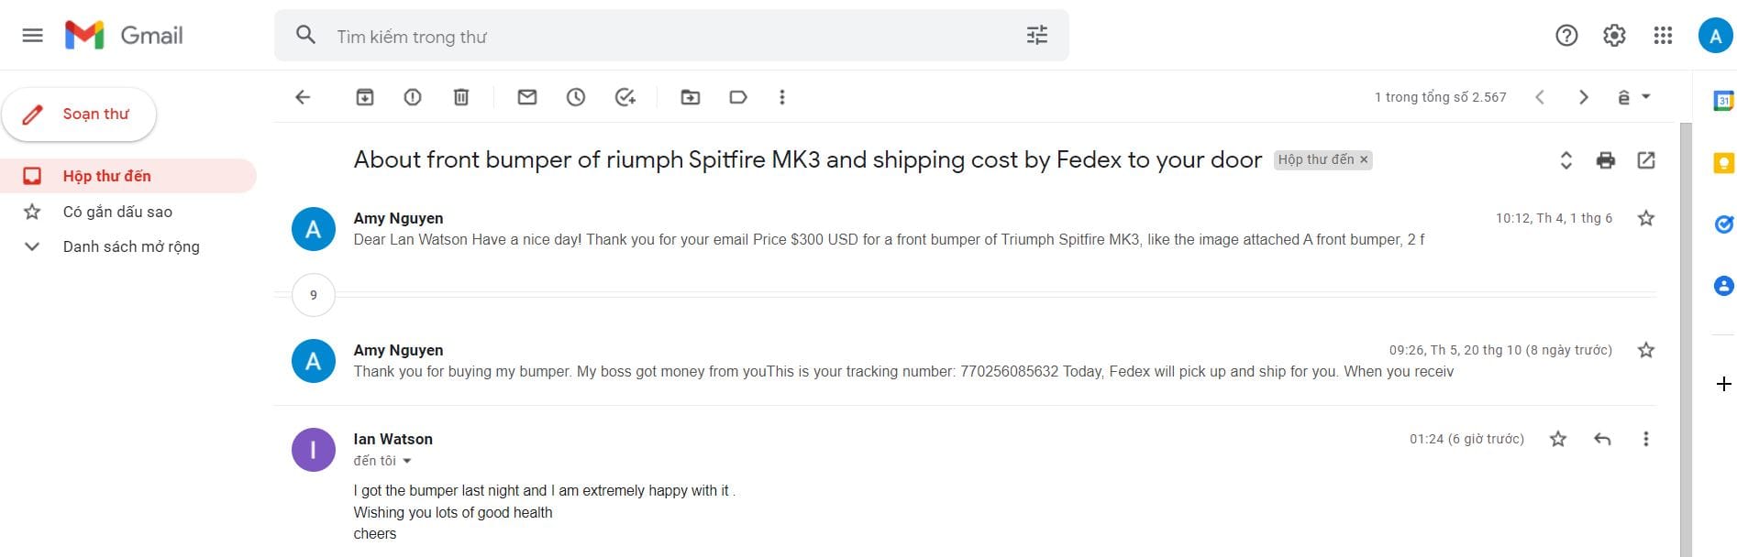This screenshot has height=557, width=1737.
Task: Delete the conversation with trash icon
Action: click(461, 97)
